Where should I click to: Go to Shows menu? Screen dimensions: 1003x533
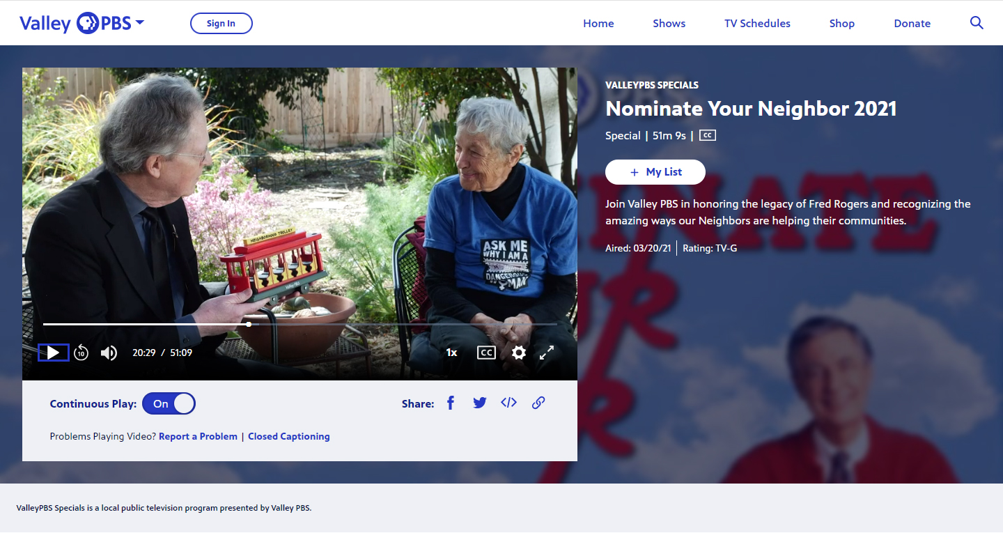(669, 23)
